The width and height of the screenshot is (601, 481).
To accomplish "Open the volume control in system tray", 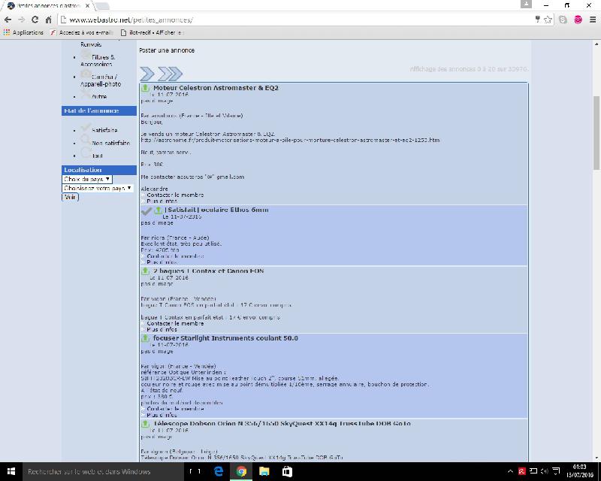I will (544, 471).
